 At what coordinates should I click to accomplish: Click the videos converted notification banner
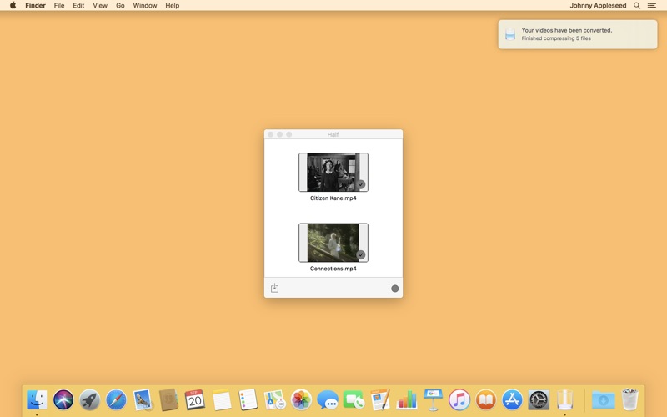pyautogui.click(x=578, y=34)
